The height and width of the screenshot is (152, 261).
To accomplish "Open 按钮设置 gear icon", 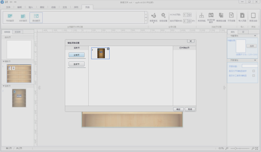I will 163,15.
